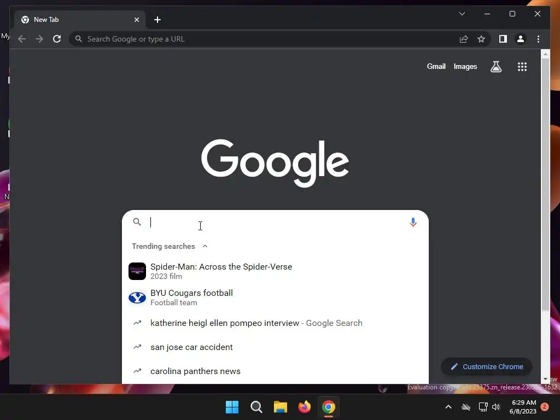Close the New Tab tab
This screenshot has height=420, width=560.
click(136, 20)
